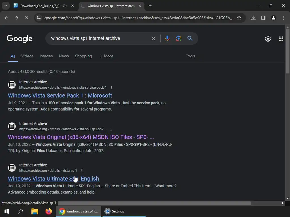The height and width of the screenshot is (217, 290).
Task: Open the site information icon in address bar
Action: tap(39, 18)
